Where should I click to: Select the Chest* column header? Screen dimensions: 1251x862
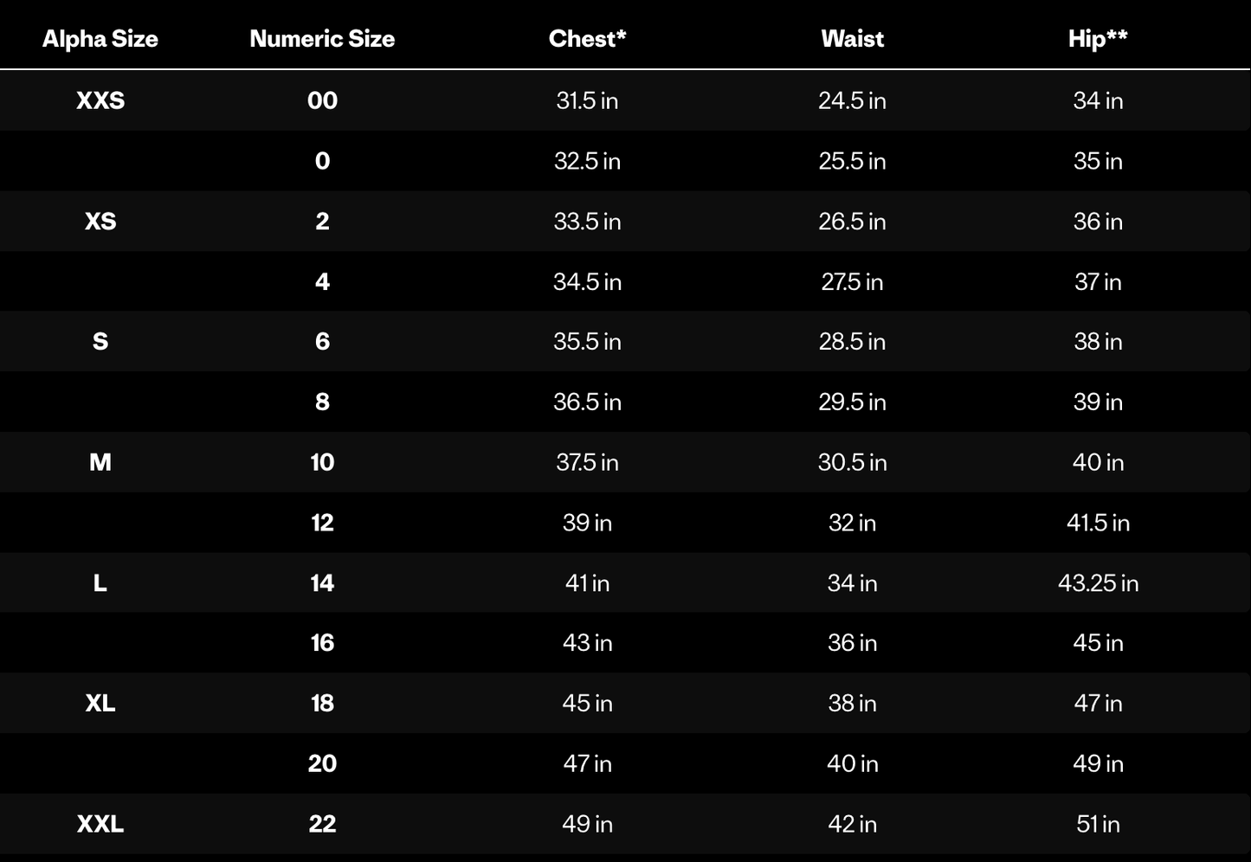(587, 39)
